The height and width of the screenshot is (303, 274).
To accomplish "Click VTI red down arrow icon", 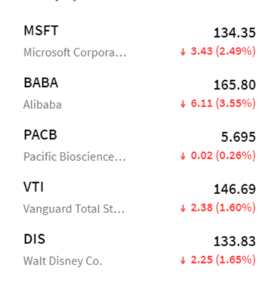I will point(183,208).
